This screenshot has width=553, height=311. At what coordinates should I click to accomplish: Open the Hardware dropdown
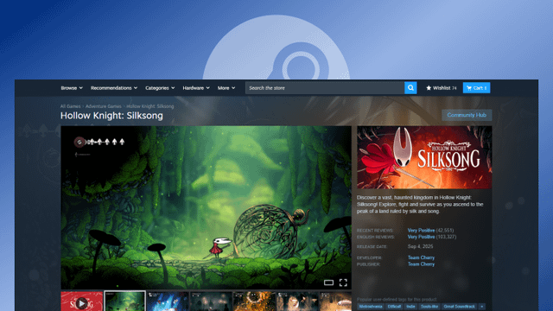(196, 88)
